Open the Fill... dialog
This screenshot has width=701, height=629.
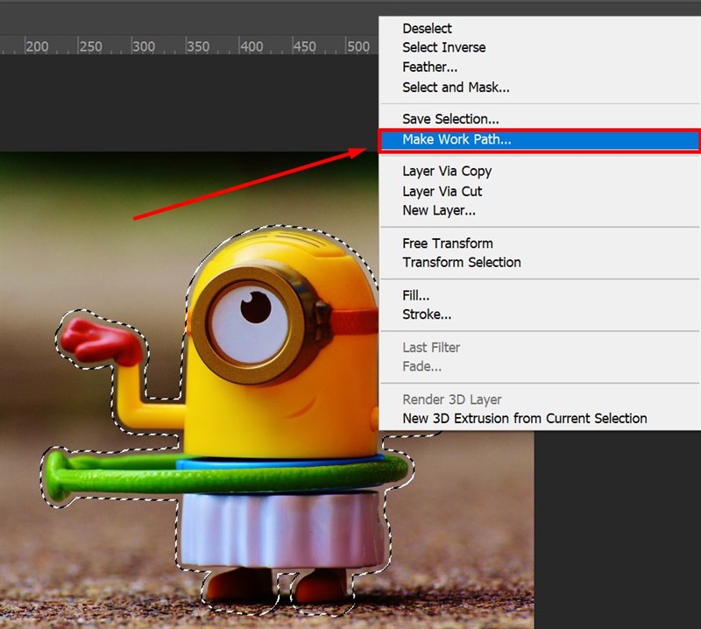tap(415, 295)
